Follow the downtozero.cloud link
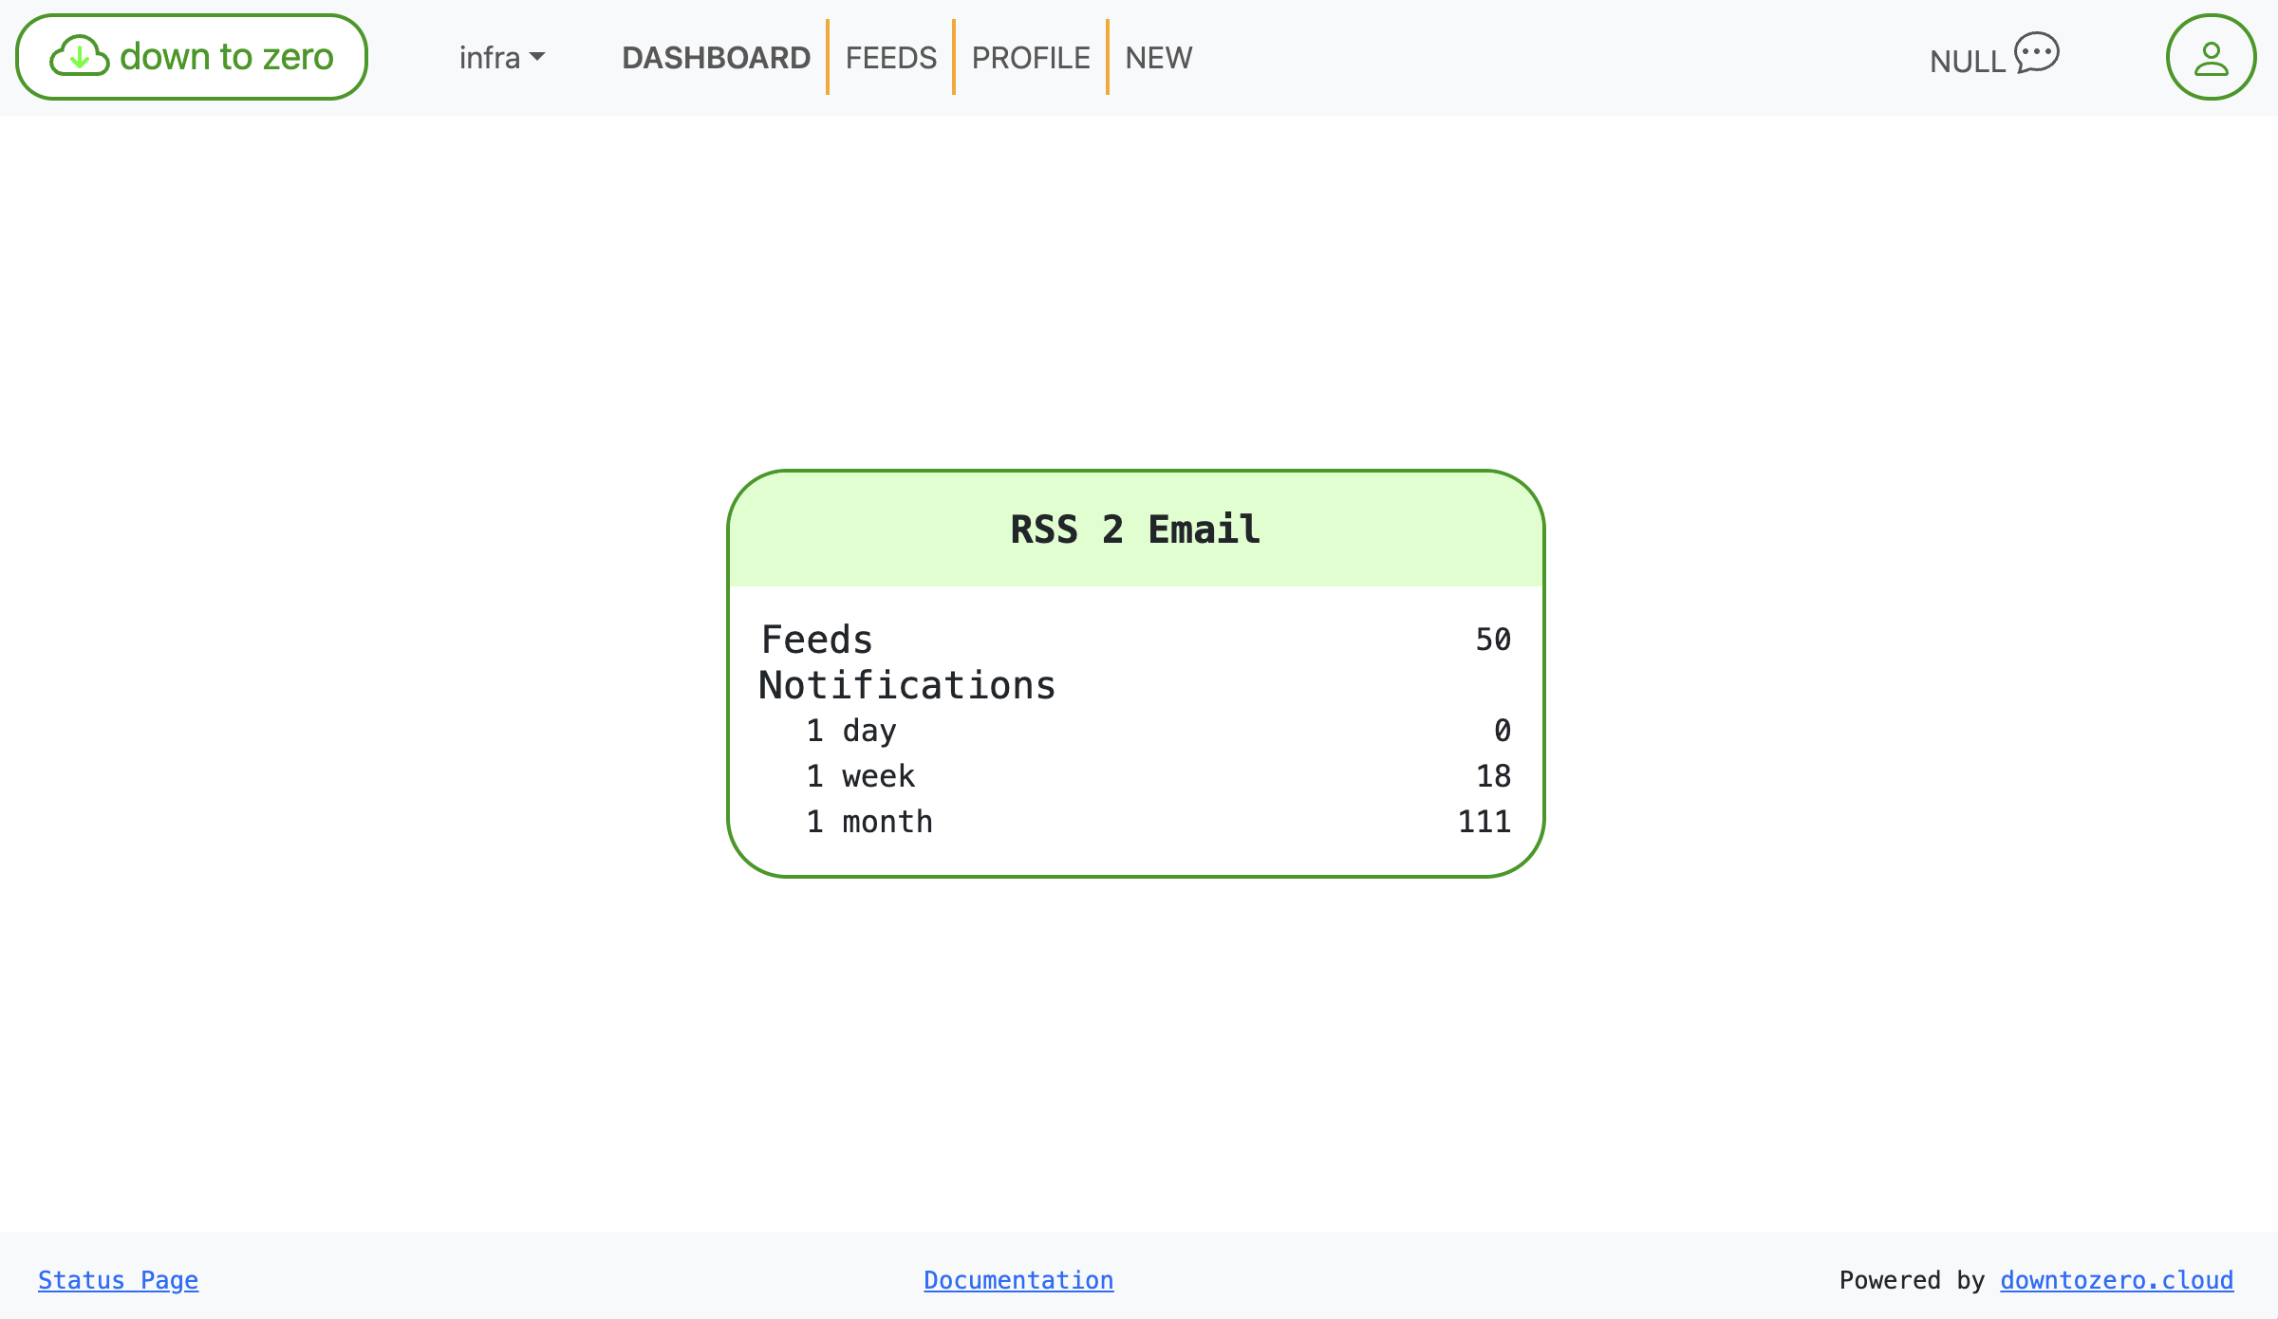2278x1319 pixels. pyautogui.click(x=2117, y=1280)
